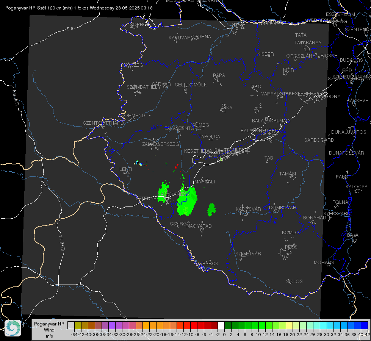
Task: Click the 'A 9 (AT)' road label
Action: click(15, 97)
